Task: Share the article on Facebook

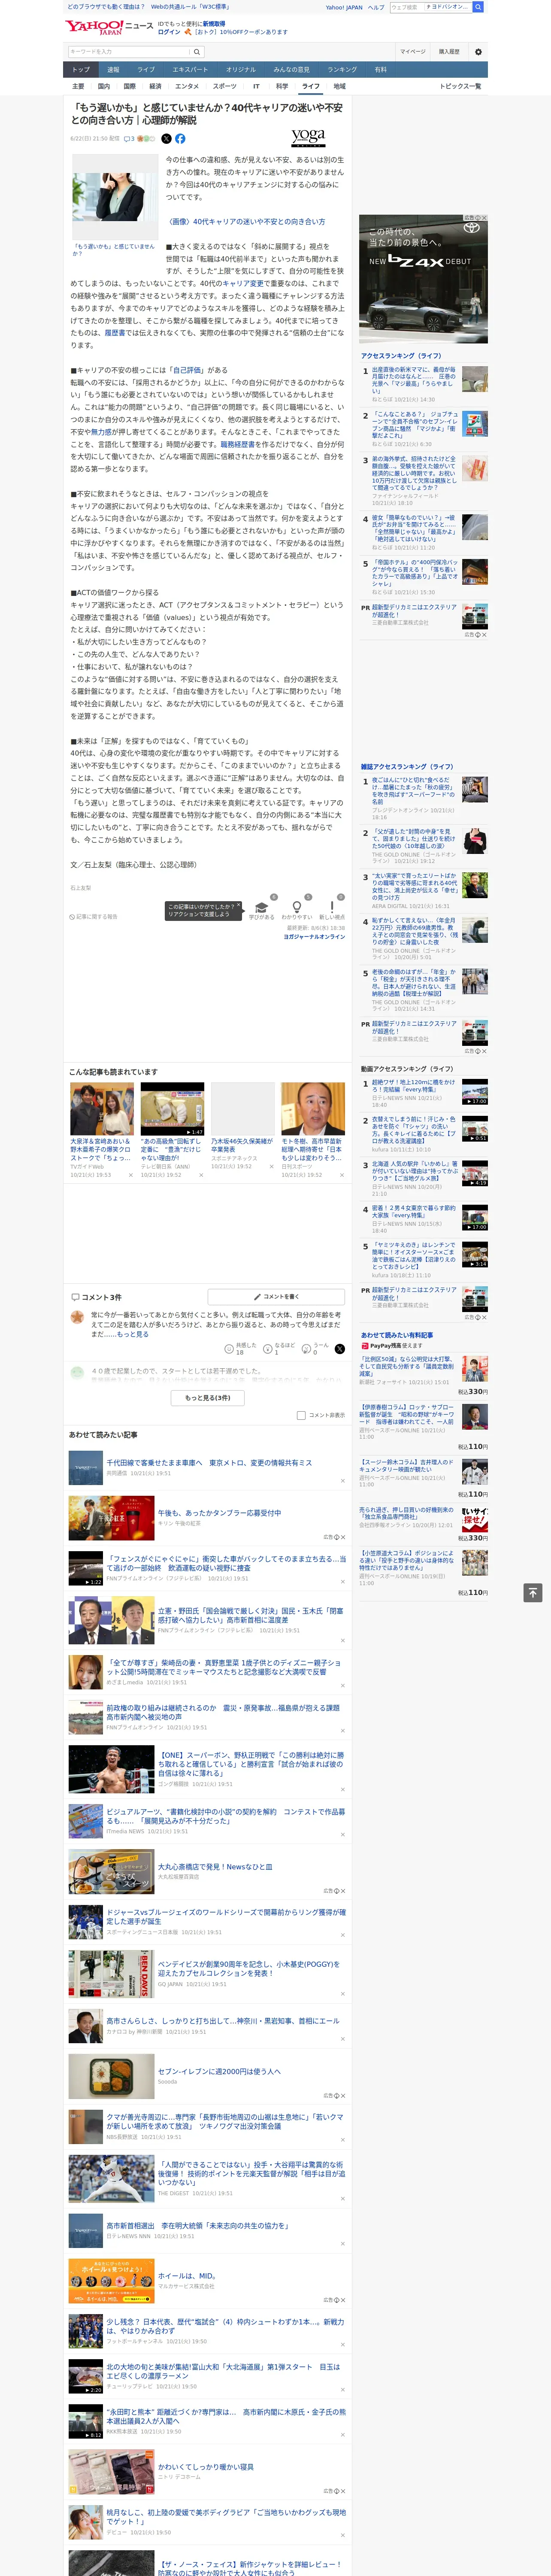Action: click(x=180, y=139)
